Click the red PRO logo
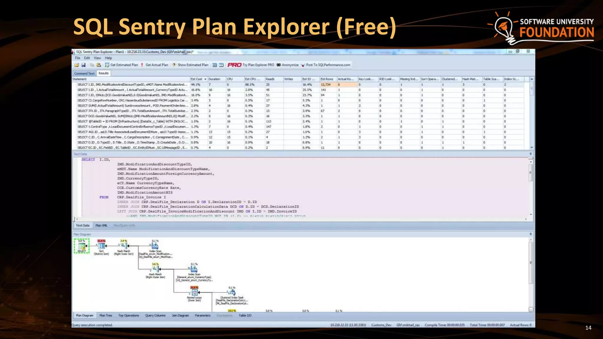 [234, 65]
